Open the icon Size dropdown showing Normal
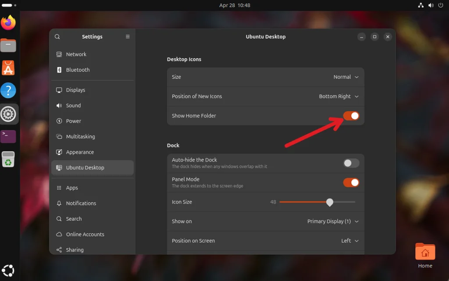Screen dimensions: 449x281 tap(346, 77)
